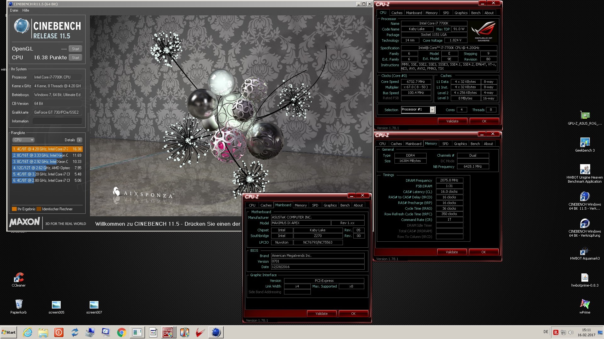The width and height of the screenshot is (604, 339).
Task: Open Windows Start menu
Action: [x=8, y=332]
